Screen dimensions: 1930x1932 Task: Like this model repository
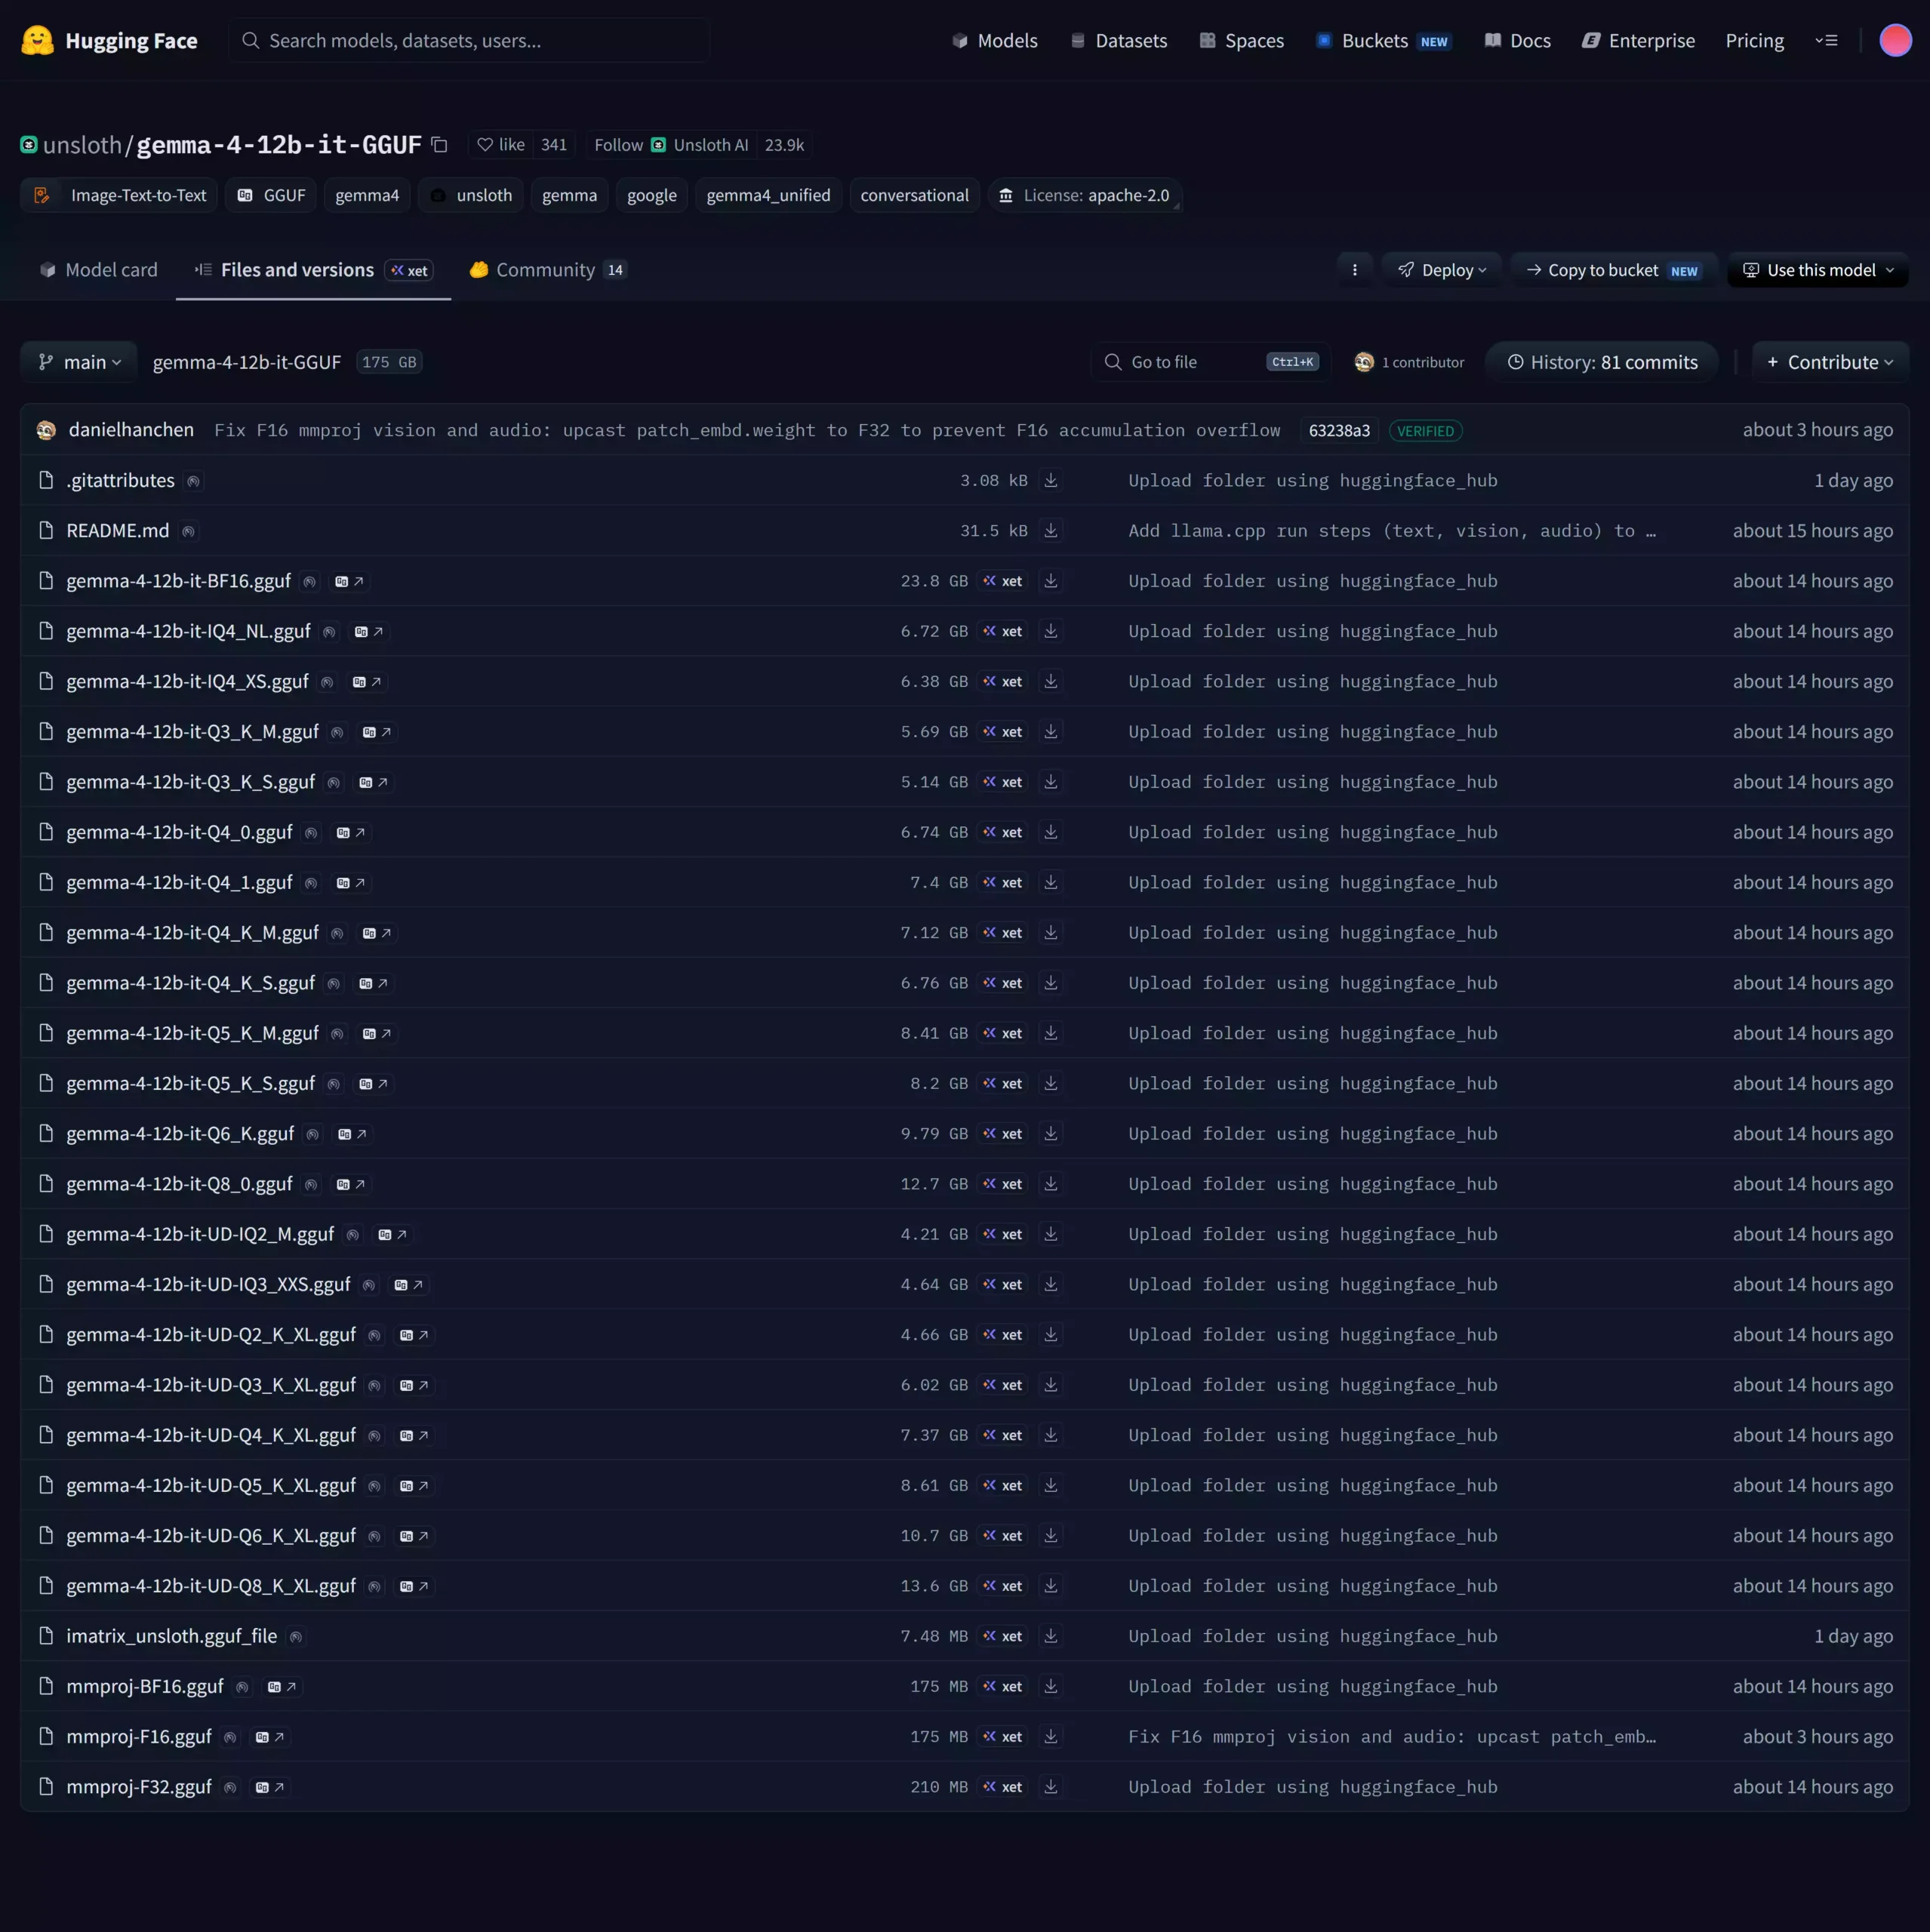501,145
